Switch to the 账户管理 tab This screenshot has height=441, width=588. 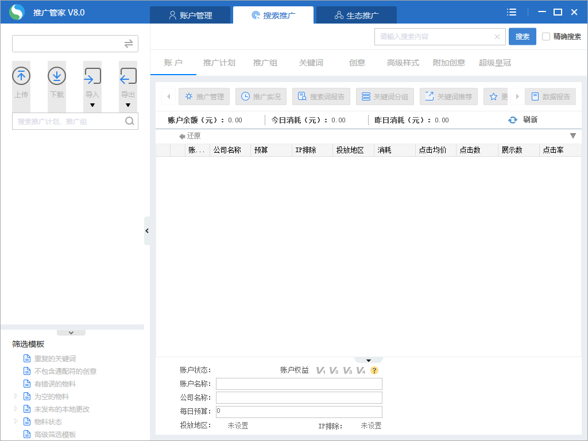[190, 16]
